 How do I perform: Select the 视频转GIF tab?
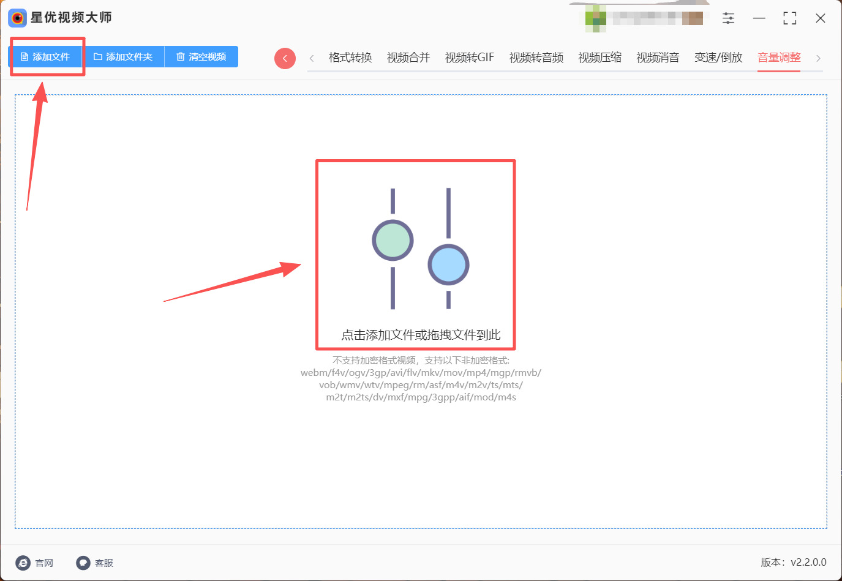pos(470,58)
